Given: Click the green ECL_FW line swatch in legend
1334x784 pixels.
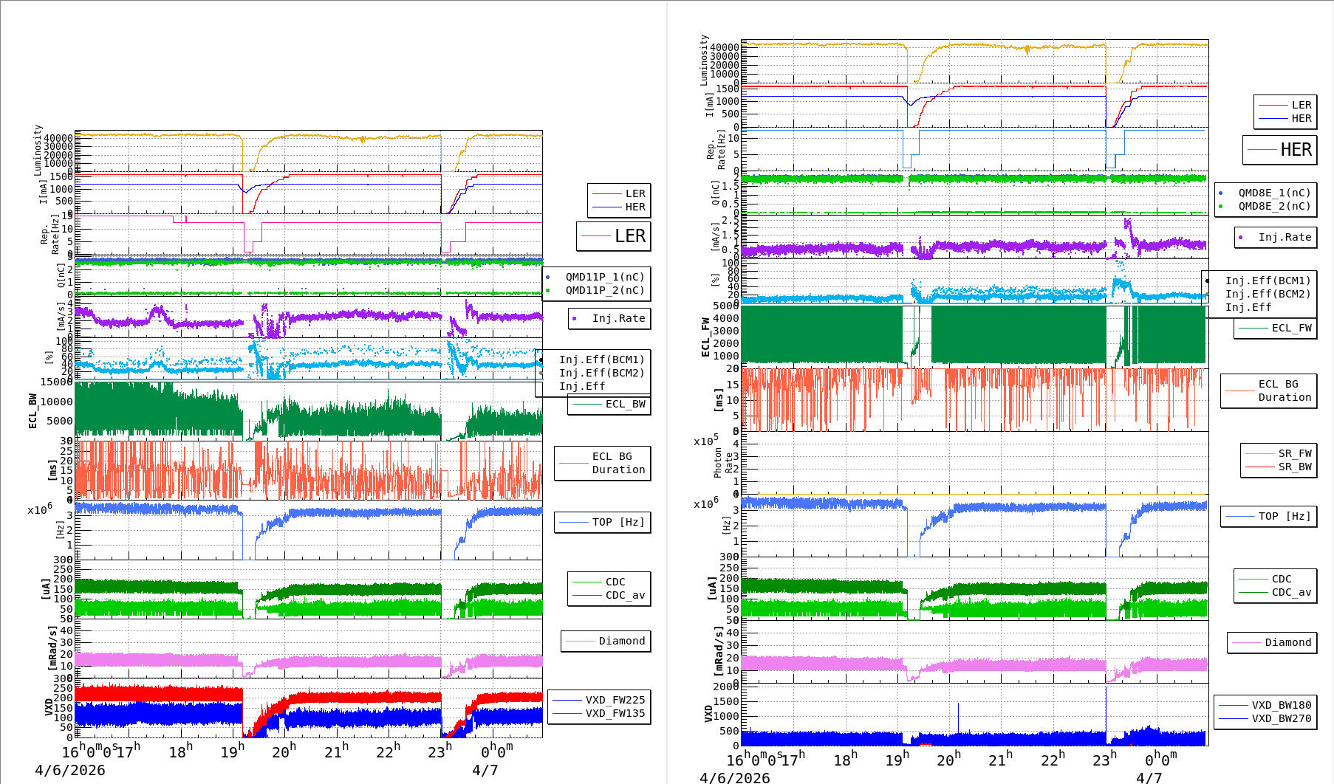Looking at the screenshot, I should tap(1253, 329).
